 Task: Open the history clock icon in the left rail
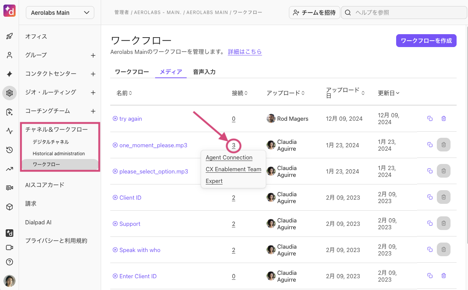click(x=10, y=149)
